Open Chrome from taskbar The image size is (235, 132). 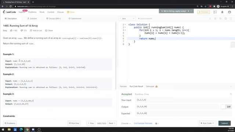(27, 129)
